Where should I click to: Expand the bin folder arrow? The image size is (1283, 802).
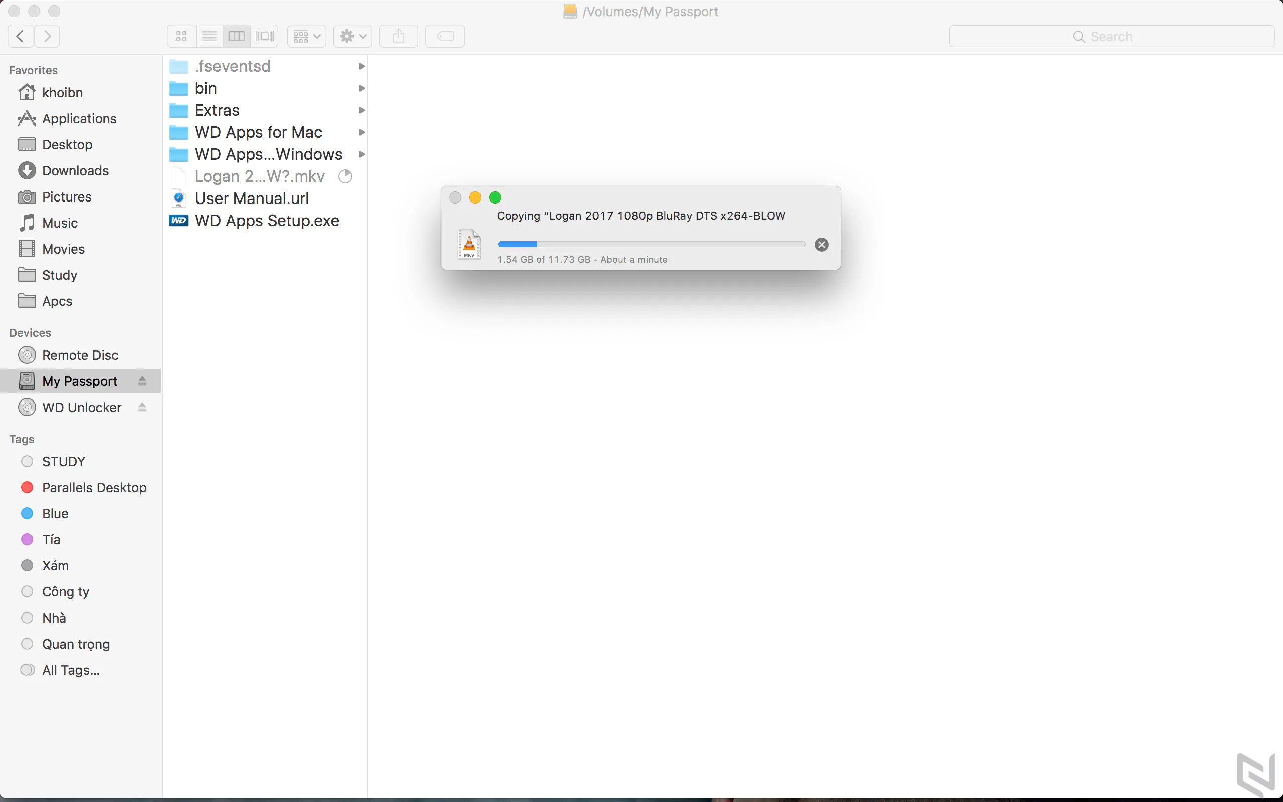pyautogui.click(x=361, y=88)
